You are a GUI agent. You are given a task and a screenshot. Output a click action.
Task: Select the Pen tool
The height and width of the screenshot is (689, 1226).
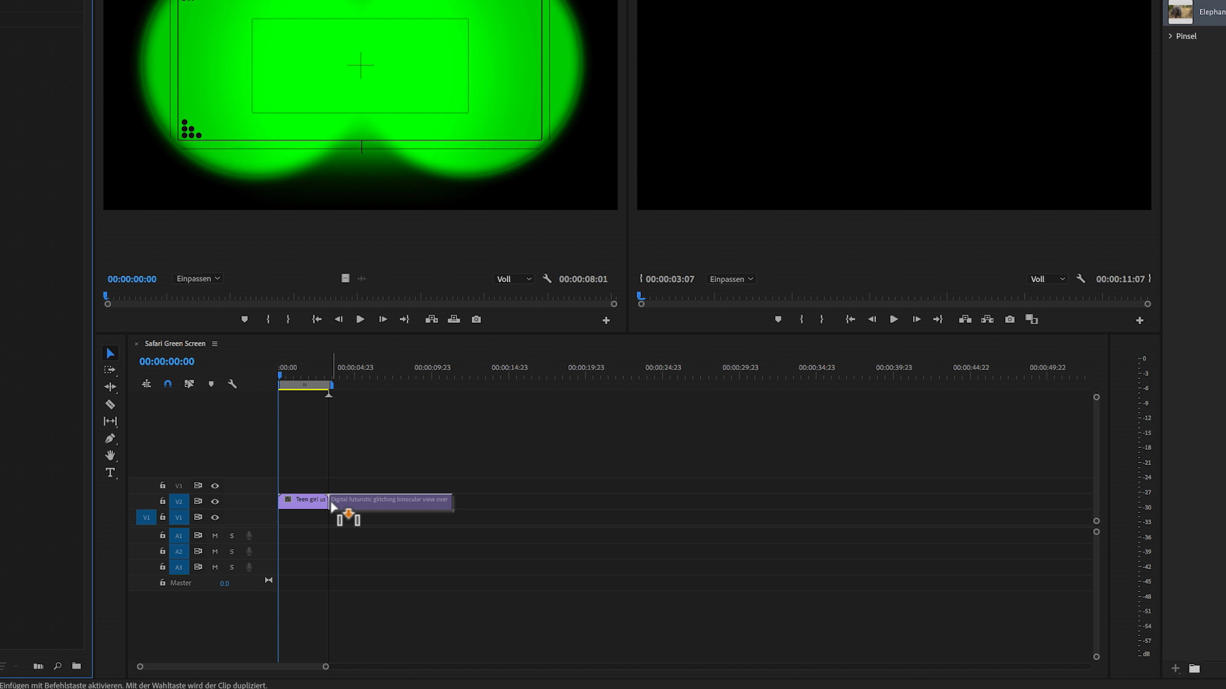(x=110, y=439)
